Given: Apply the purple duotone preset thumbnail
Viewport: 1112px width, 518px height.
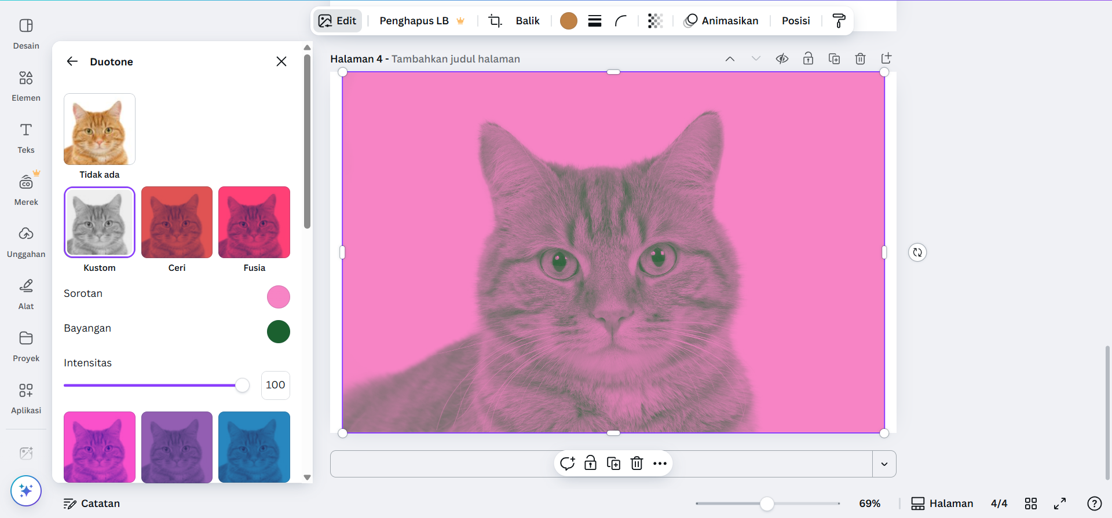Looking at the screenshot, I should pyautogui.click(x=177, y=447).
